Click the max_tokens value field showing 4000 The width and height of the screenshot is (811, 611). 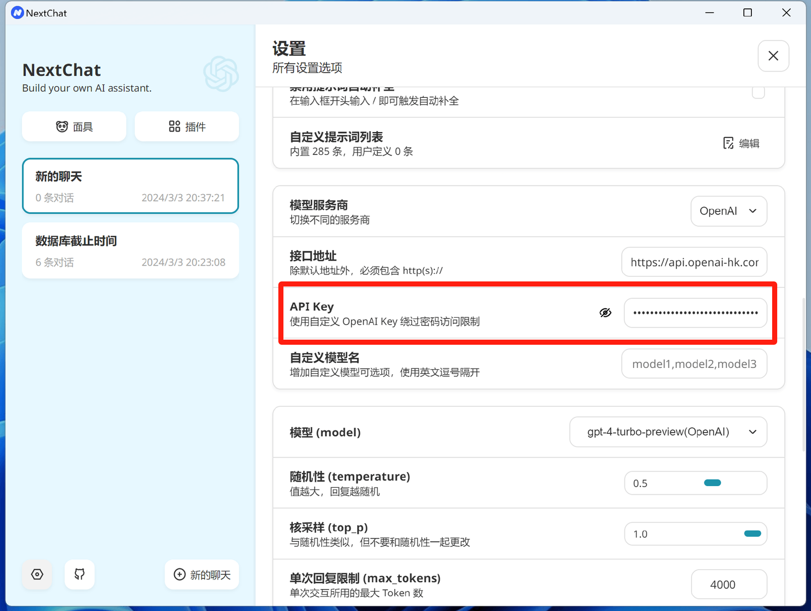click(x=729, y=584)
